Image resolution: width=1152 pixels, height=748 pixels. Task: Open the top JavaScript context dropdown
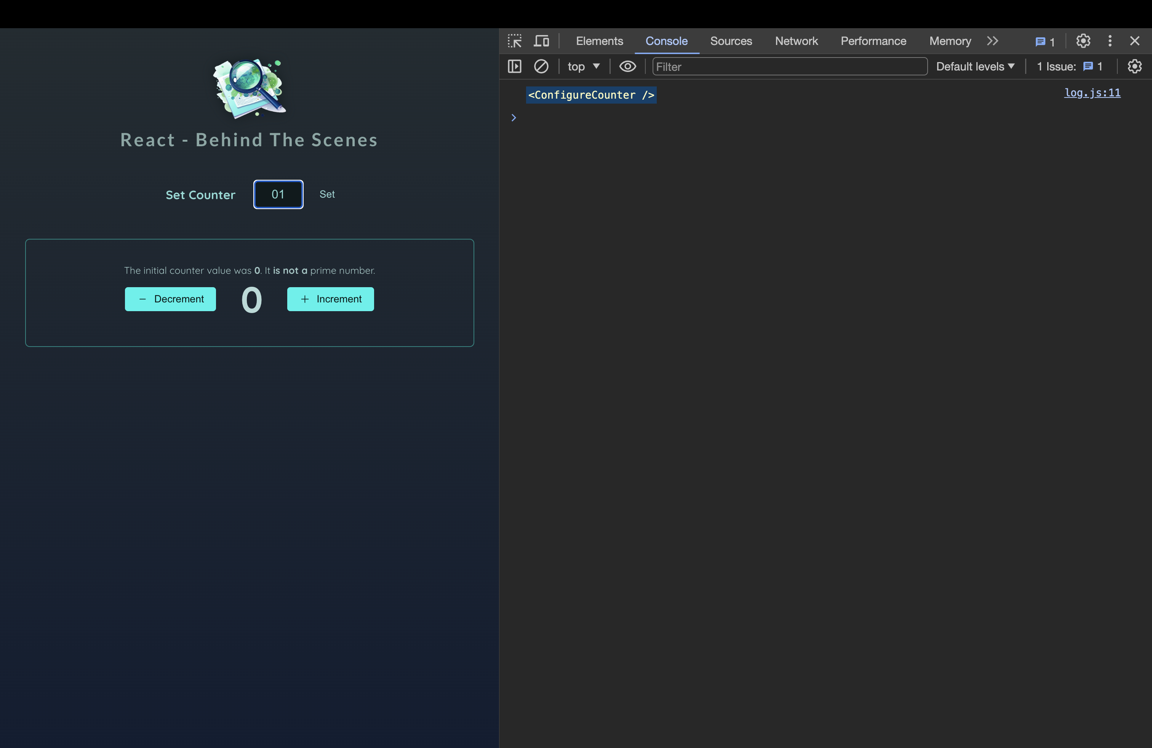tap(583, 66)
